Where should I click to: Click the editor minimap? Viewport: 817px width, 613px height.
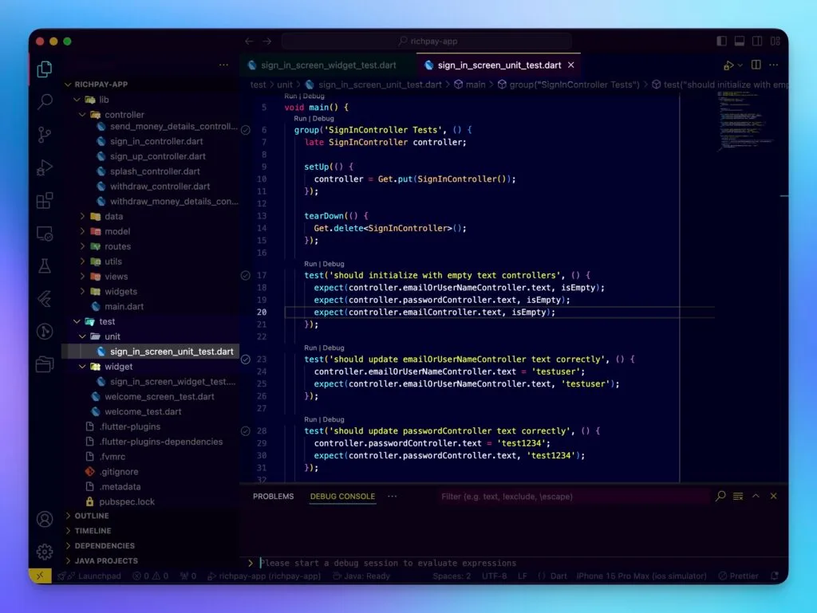click(746, 121)
